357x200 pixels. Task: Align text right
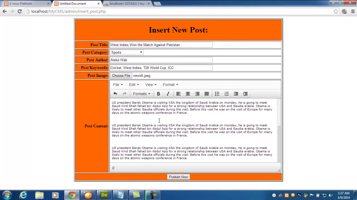tap(197, 94)
